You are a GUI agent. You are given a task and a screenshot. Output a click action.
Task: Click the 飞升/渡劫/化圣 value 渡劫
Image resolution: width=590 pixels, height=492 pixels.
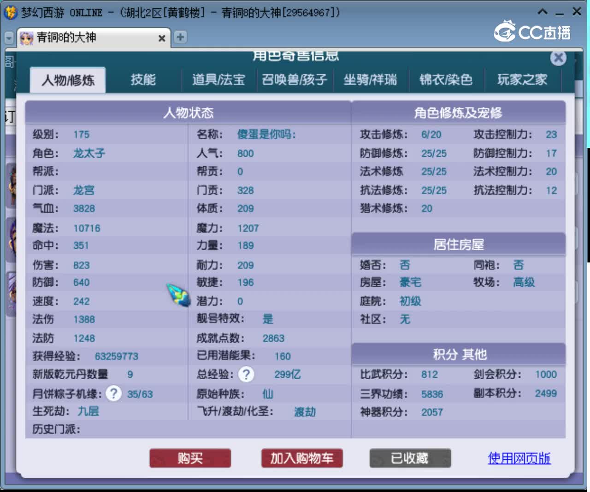click(305, 412)
